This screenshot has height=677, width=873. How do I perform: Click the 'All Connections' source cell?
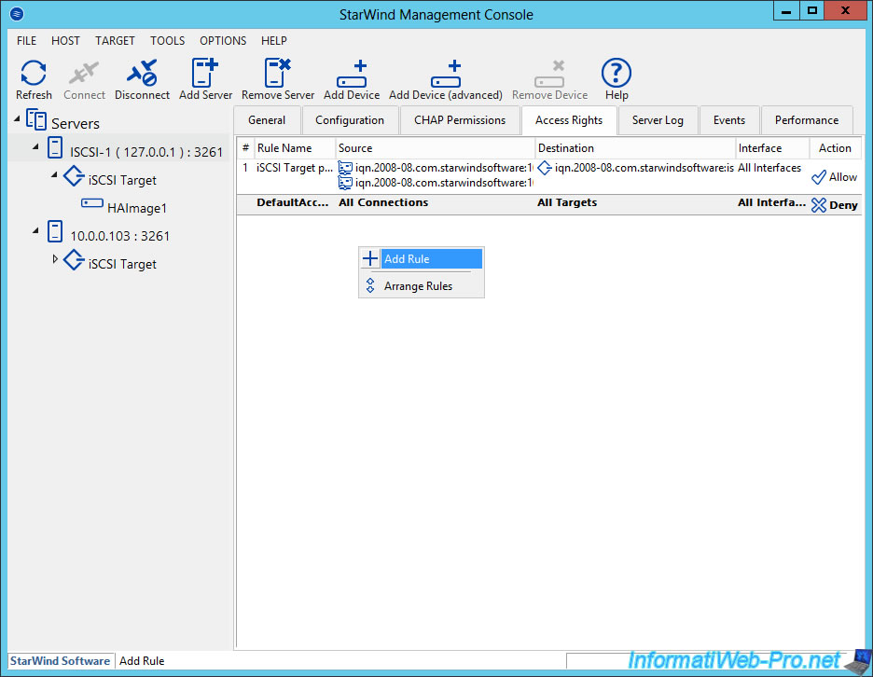click(383, 202)
